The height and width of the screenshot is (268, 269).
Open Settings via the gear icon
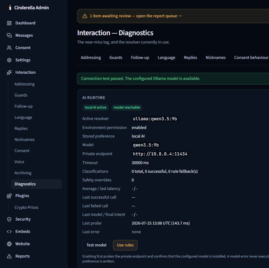(9, 60)
